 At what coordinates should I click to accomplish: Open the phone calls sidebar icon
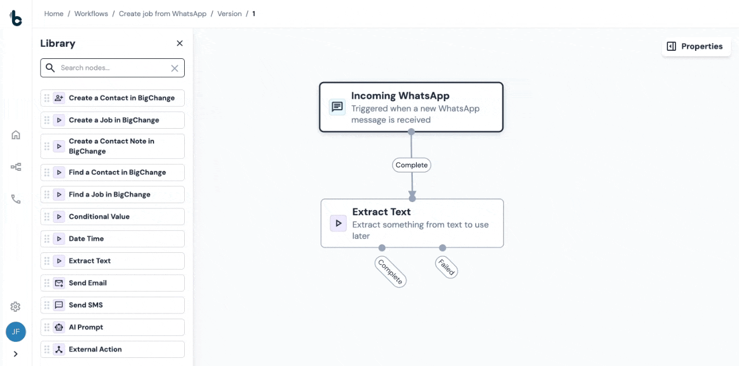(x=16, y=199)
